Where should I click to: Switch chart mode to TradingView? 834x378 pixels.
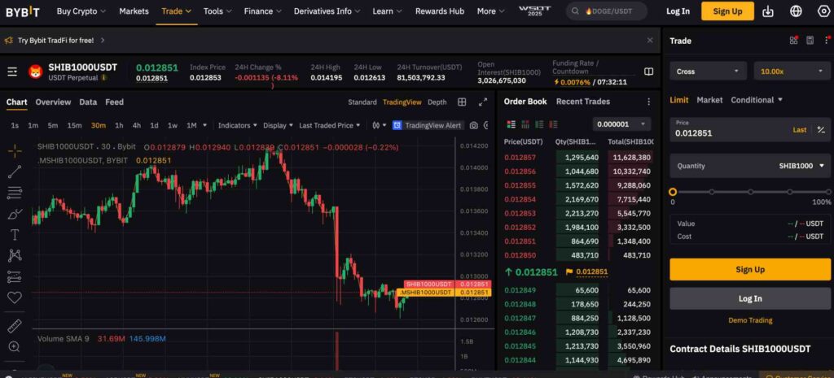tap(402, 102)
